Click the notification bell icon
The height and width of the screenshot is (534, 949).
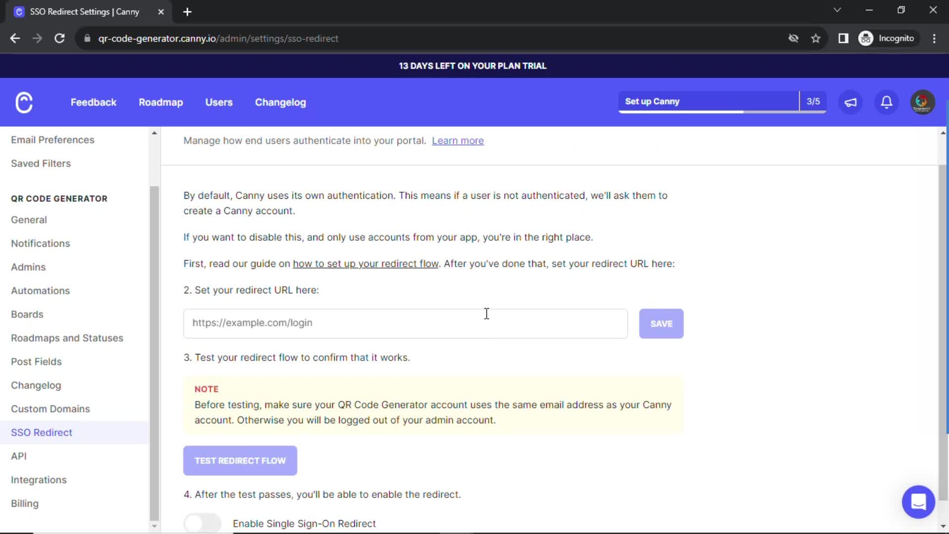(888, 102)
